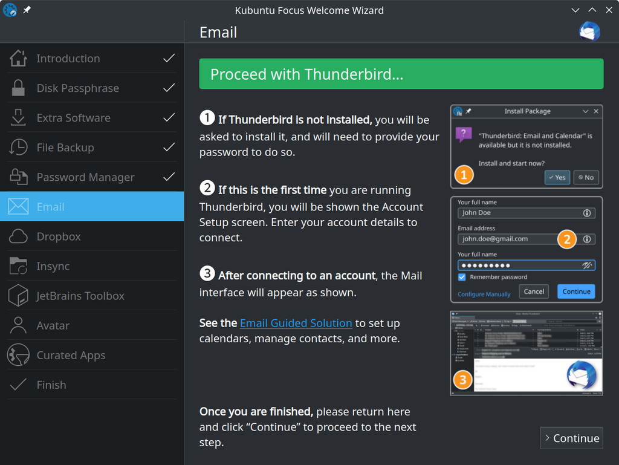Click the Install Package dialog down arrow
Viewport: 619px width, 465px height.
[585, 111]
